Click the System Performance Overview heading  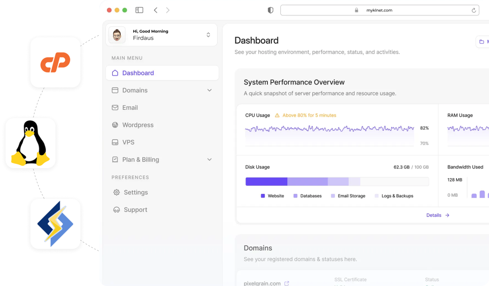pyautogui.click(x=294, y=82)
